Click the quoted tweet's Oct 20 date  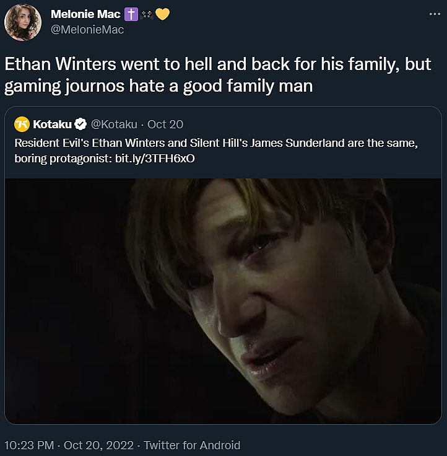165,124
